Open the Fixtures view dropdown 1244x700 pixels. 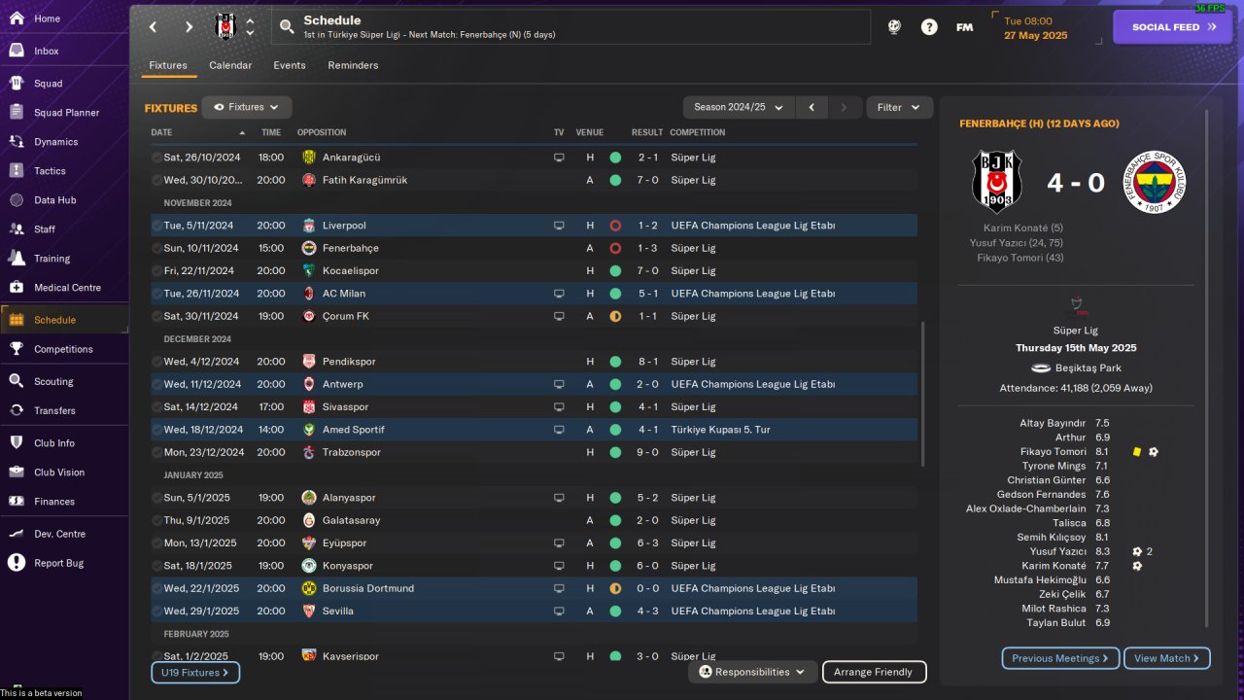tap(247, 107)
